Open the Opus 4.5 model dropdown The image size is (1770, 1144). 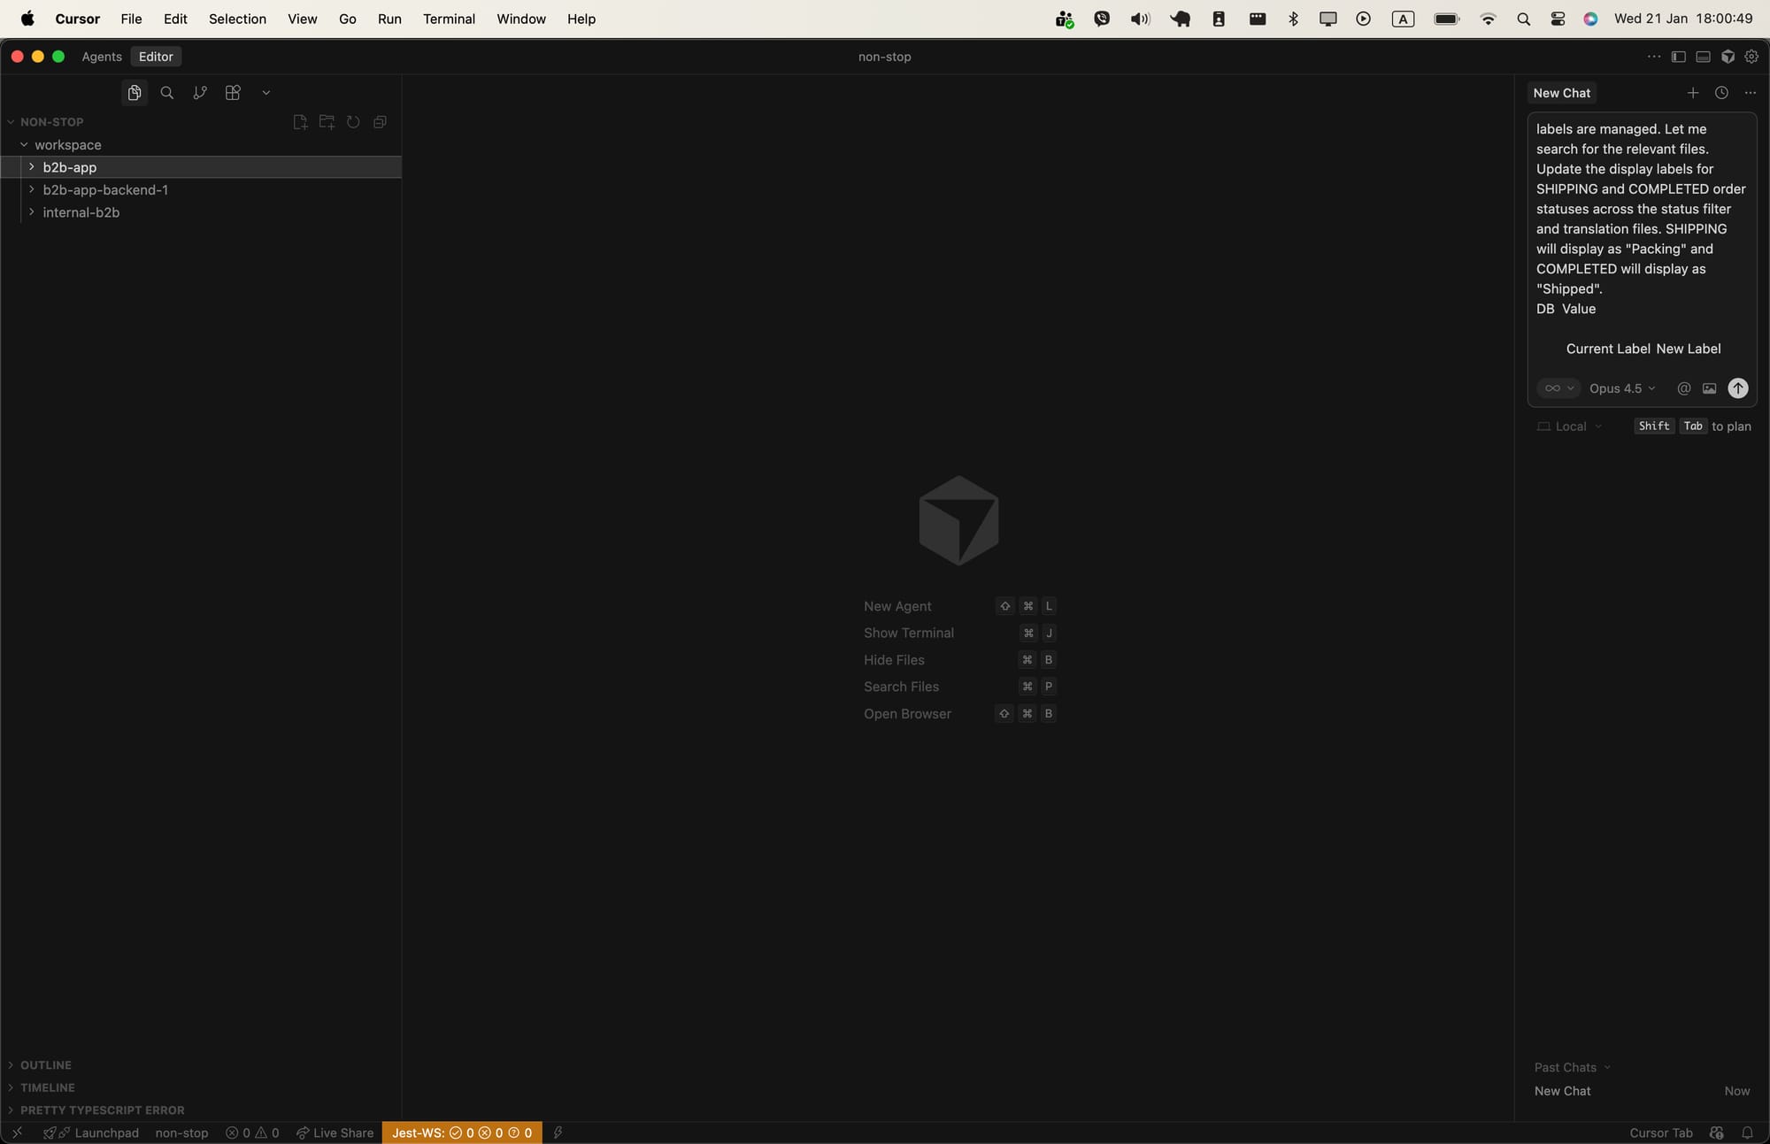(1621, 388)
